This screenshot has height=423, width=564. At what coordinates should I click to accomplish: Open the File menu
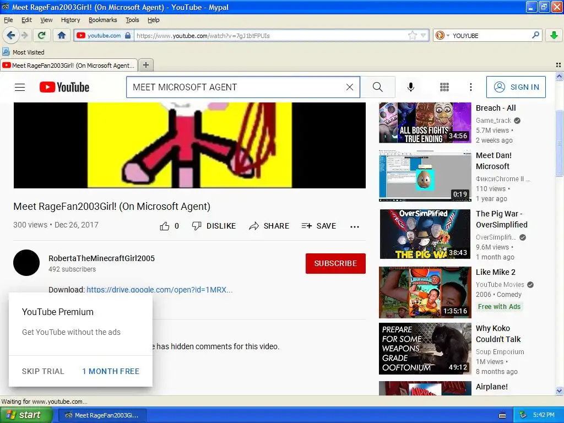click(x=8, y=20)
